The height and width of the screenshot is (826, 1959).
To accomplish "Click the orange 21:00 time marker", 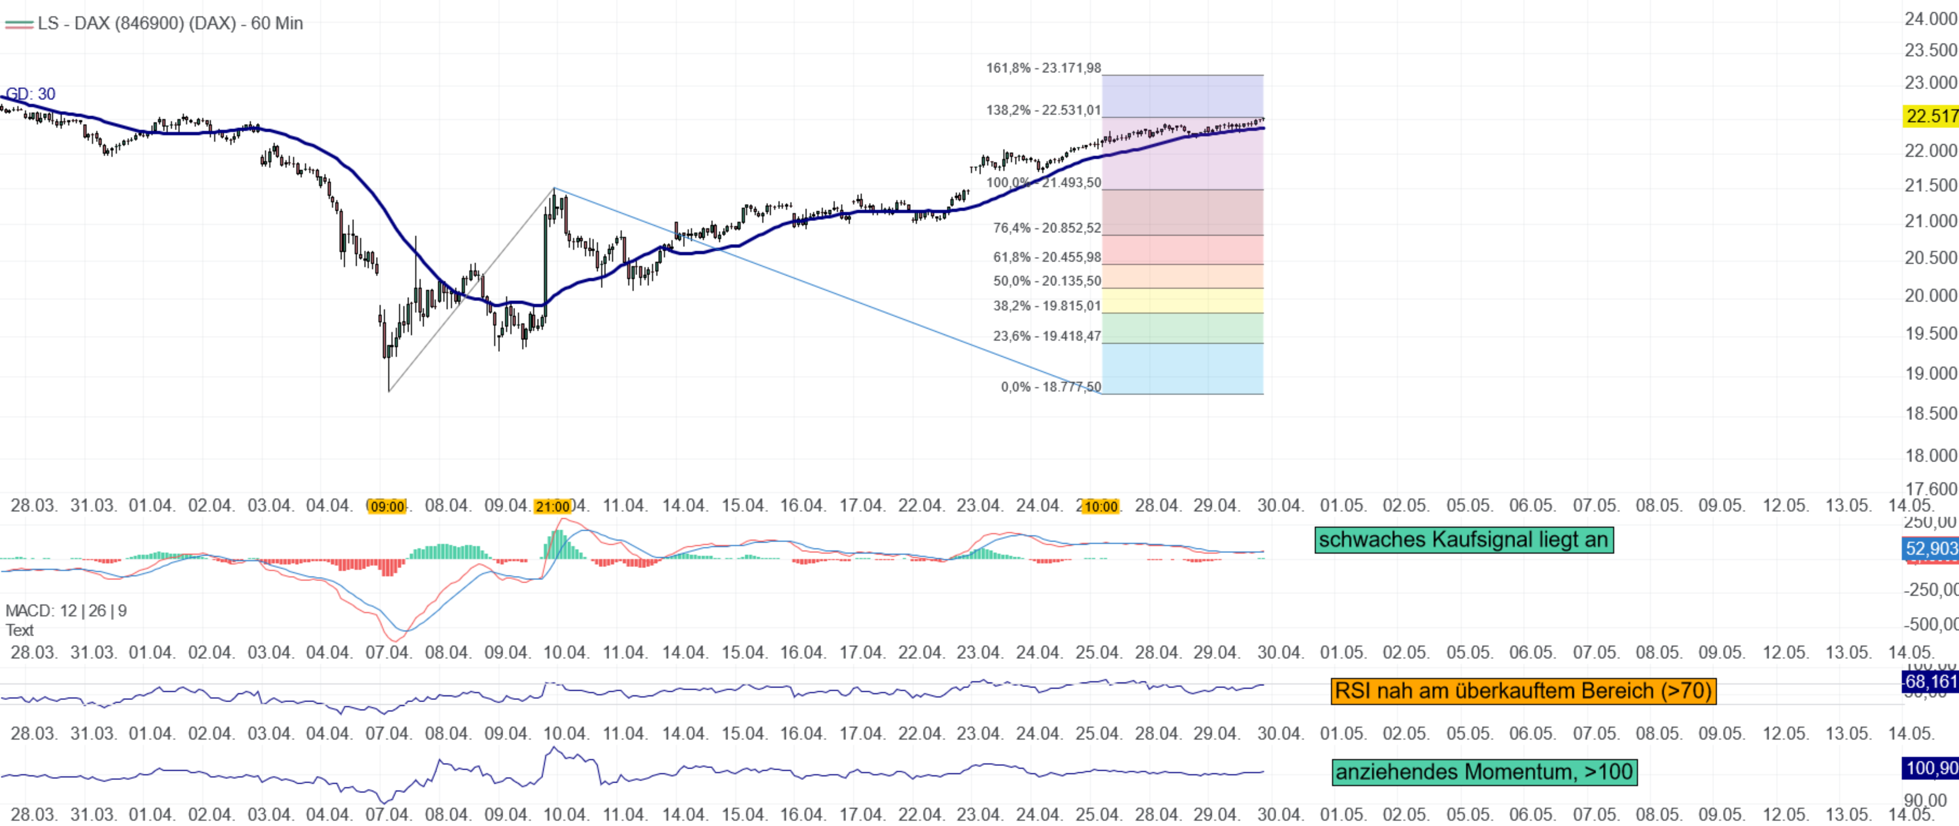I will 552,507.
